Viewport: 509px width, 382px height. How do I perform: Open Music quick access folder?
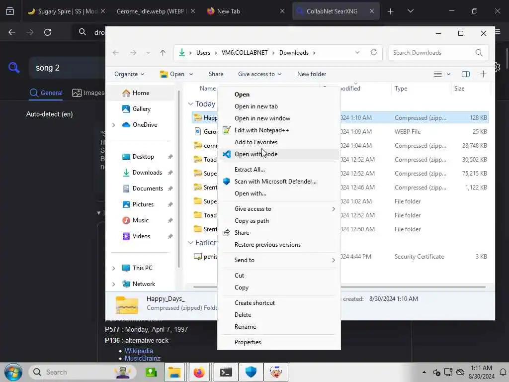point(140,220)
